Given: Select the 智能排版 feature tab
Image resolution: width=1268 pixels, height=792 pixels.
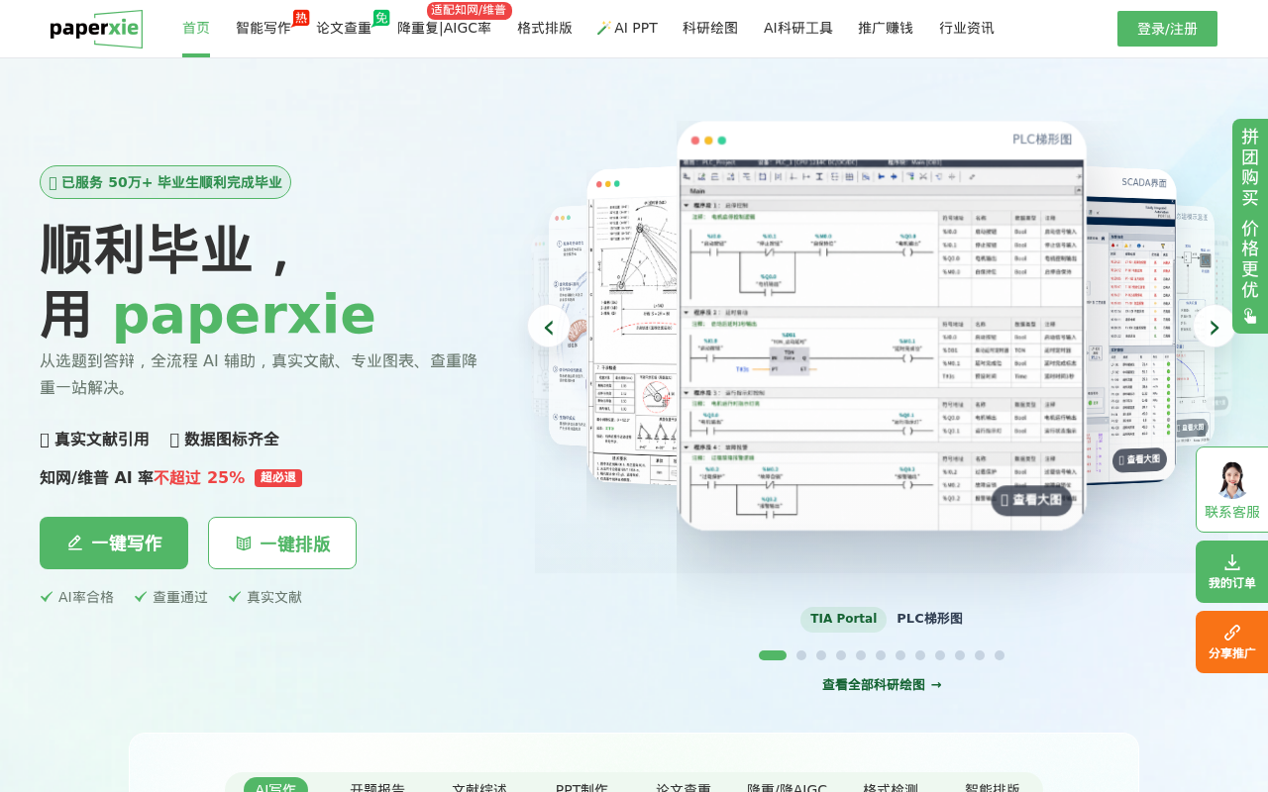Looking at the screenshot, I should click(993, 789).
